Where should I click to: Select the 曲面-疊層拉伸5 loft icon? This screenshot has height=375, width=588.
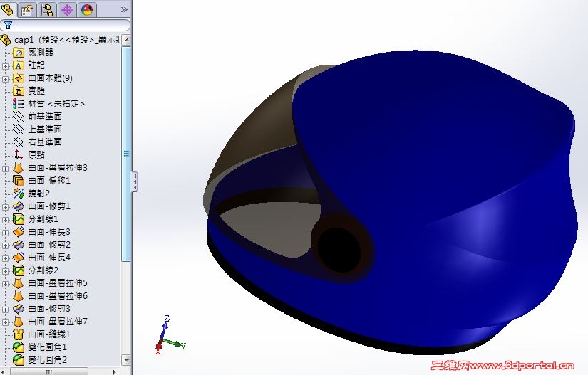pyautogui.click(x=19, y=283)
